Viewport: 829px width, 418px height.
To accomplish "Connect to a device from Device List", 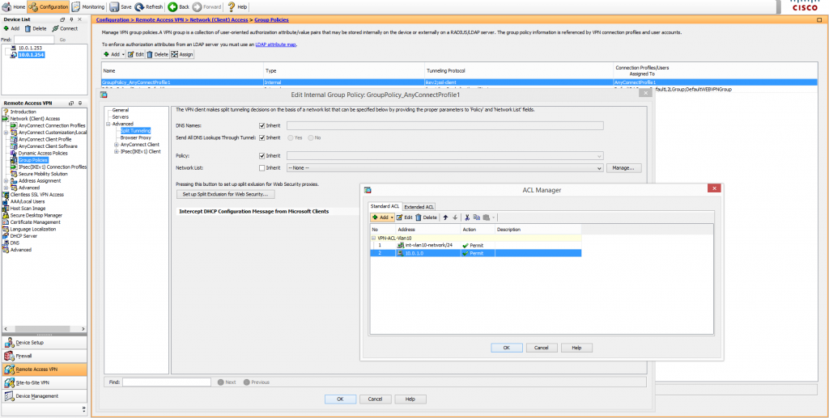I will (65, 28).
